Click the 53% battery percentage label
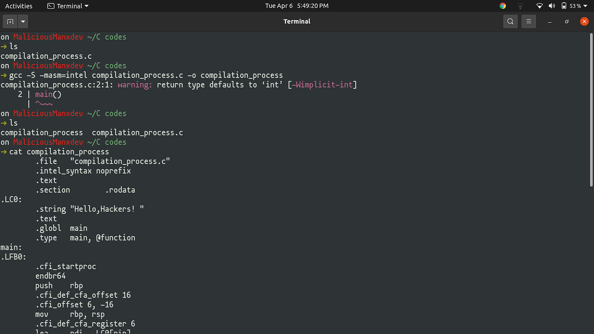594x334 pixels. pyautogui.click(x=576, y=6)
